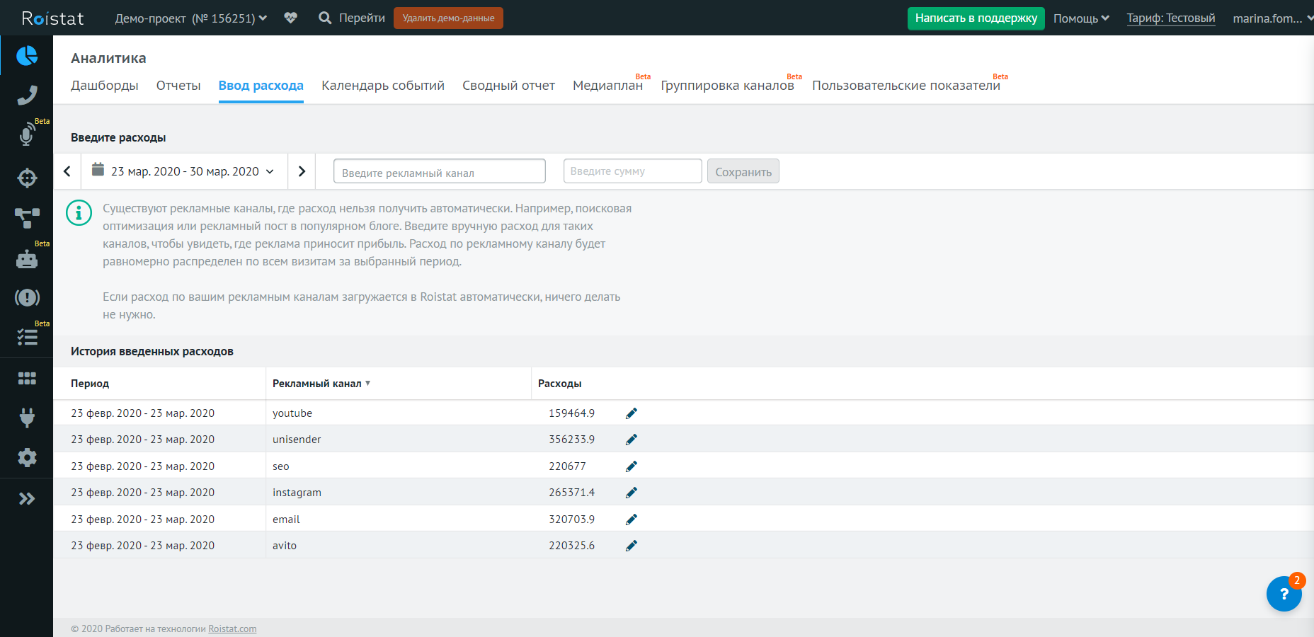1314x637 pixels.
Task: Expand the Помощь help menu
Action: (x=1080, y=18)
